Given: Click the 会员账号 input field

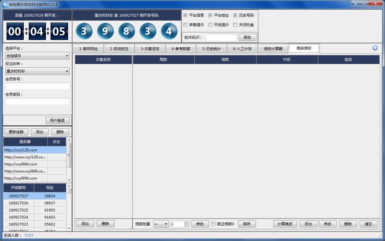Looking at the screenshot, I should point(38,86).
